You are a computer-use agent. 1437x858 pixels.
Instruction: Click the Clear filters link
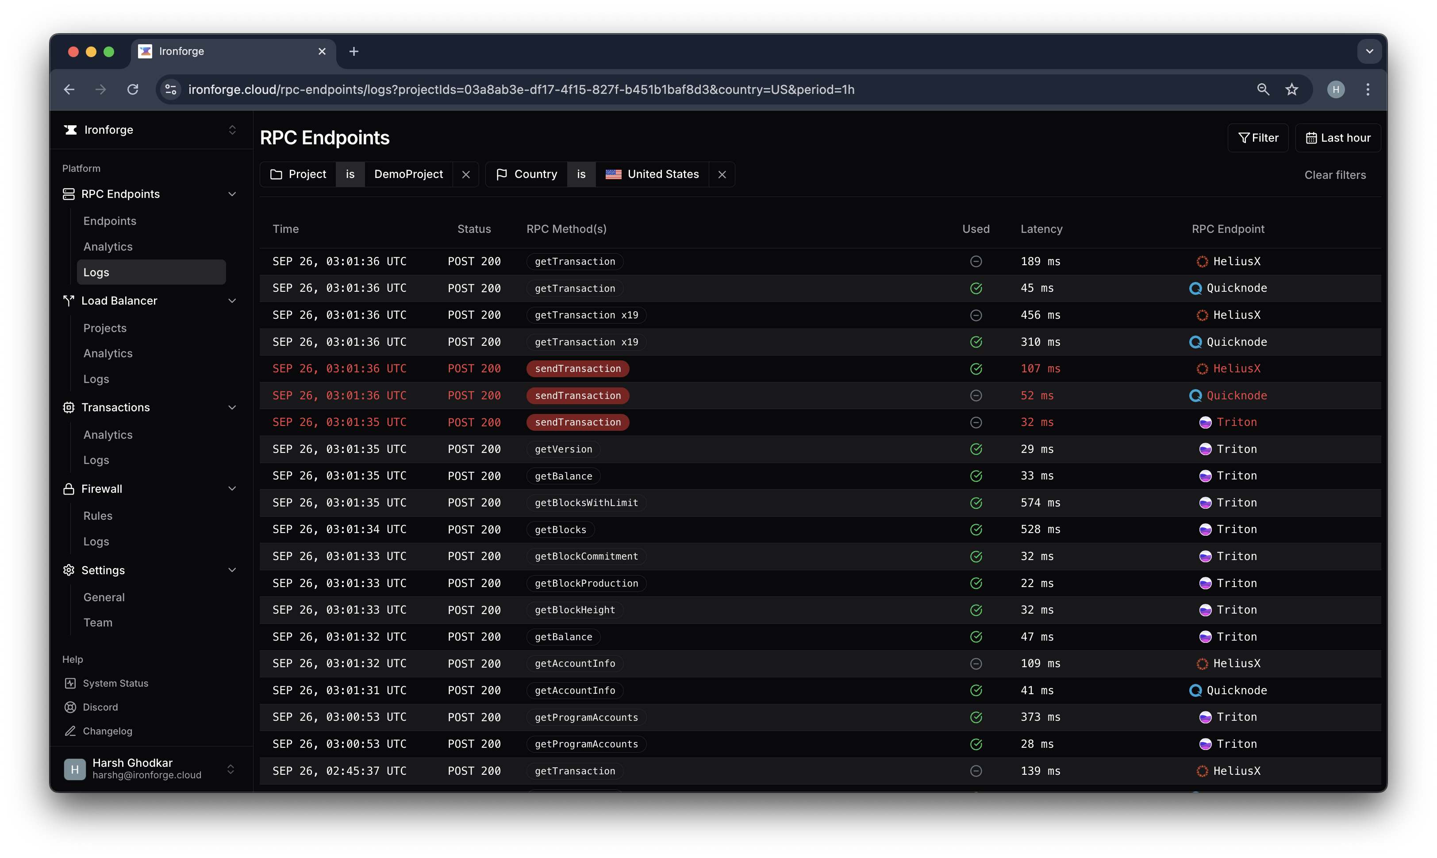[x=1335, y=174]
